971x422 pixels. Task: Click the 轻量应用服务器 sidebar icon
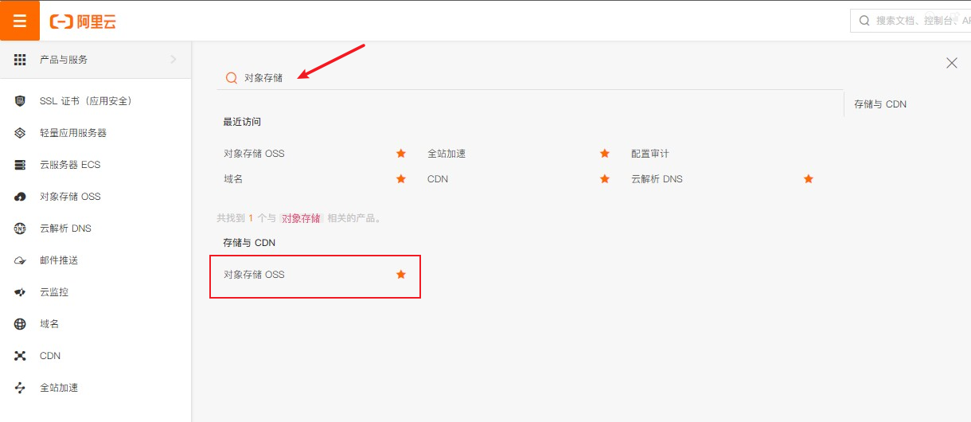click(21, 133)
